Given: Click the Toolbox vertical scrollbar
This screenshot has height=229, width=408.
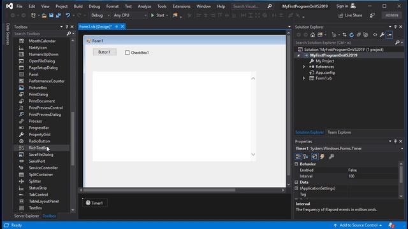Looking at the screenshot, I should 73,139.
